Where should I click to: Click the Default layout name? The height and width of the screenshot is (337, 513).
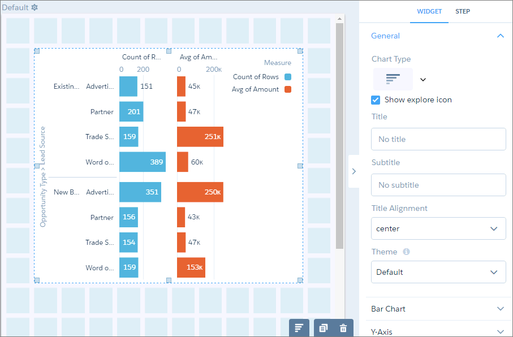pos(15,7)
